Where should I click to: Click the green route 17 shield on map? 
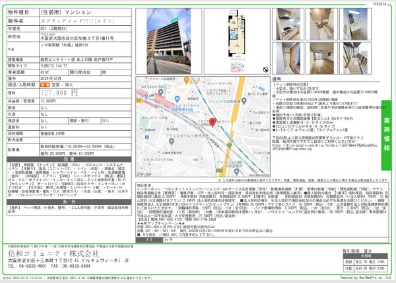(x=229, y=145)
